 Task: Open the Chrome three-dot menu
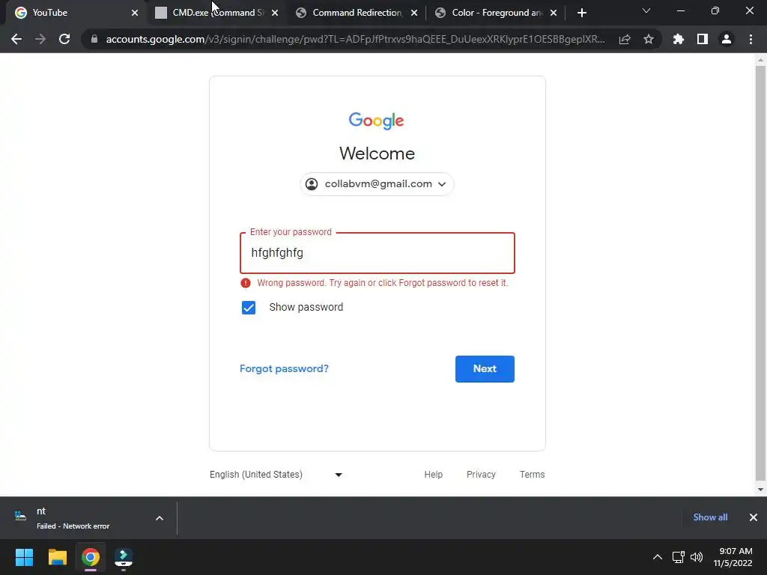click(x=751, y=39)
